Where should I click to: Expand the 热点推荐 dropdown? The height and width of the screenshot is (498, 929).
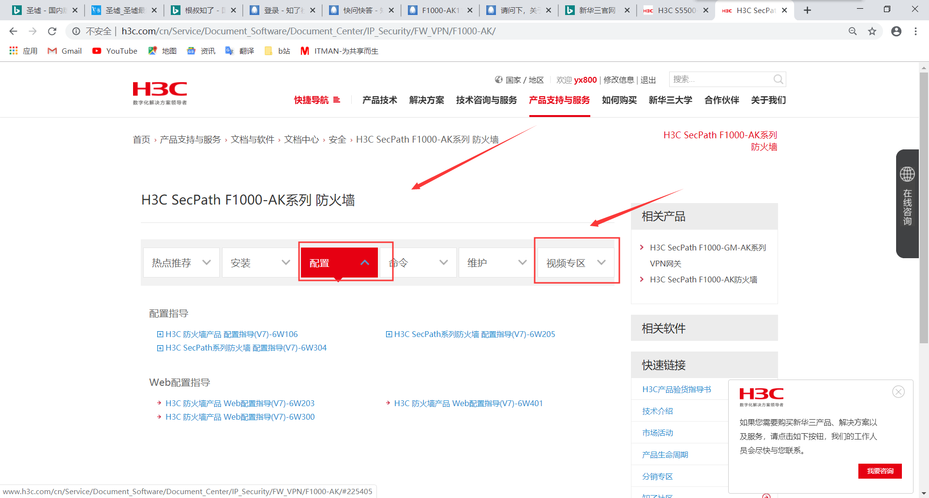181,263
